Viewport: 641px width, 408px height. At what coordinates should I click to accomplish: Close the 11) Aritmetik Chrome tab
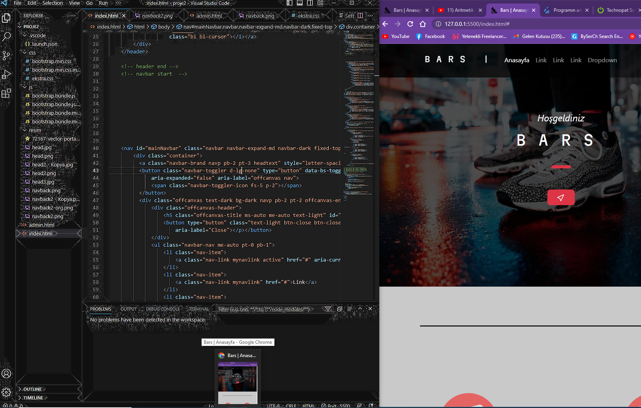click(x=480, y=10)
